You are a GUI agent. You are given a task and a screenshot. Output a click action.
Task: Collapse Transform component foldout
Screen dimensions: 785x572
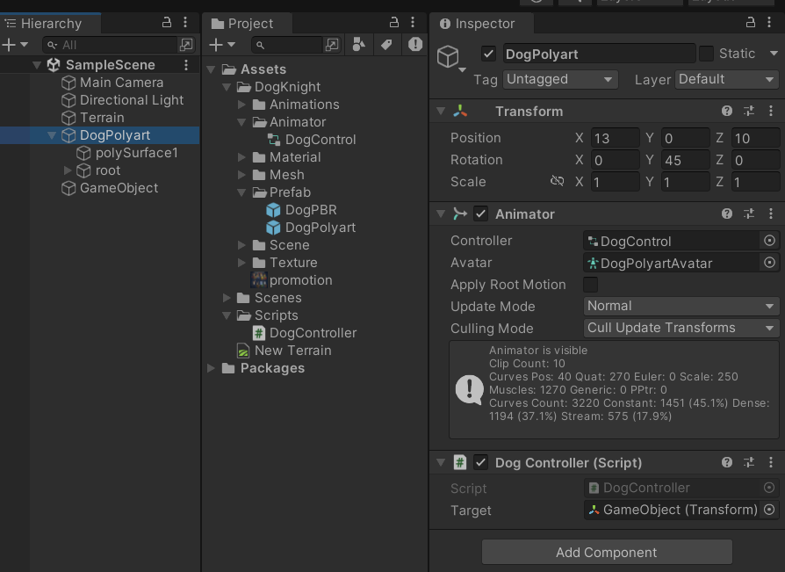pyautogui.click(x=441, y=112)
